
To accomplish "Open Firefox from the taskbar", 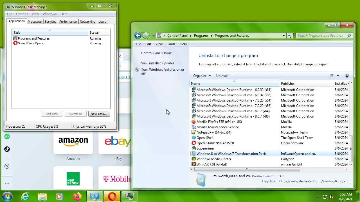I will [77, 197].
